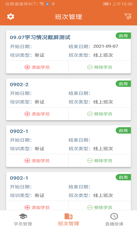
Task: Tap the clock icon for 直播授课
Action: (x=114, y=216)
